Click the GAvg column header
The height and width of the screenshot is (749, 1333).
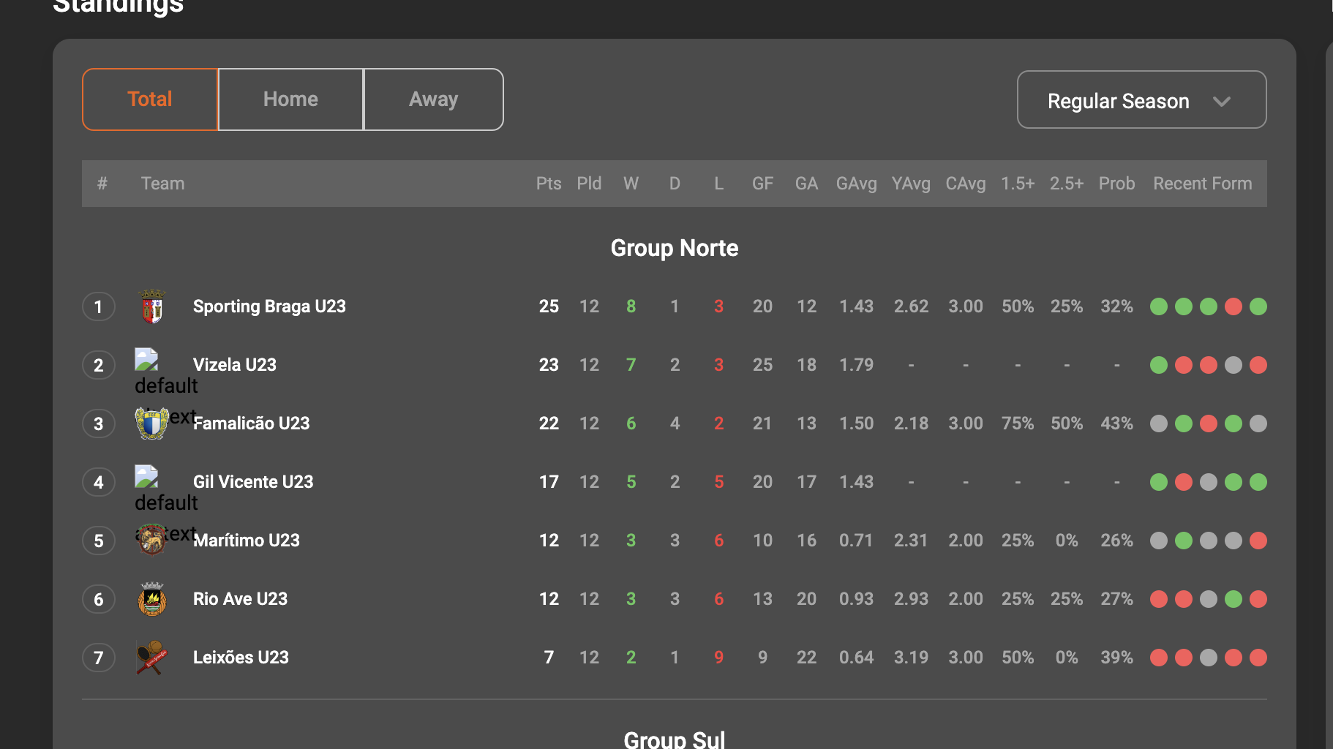point(855,183)
